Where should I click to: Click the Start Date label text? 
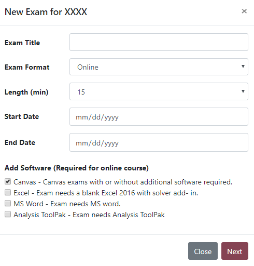point(22,116)
